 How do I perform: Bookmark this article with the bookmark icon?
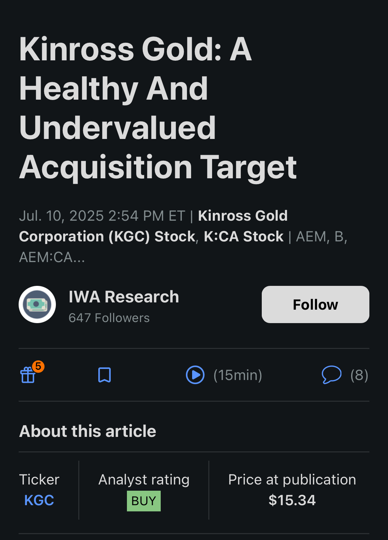[105, 375]
